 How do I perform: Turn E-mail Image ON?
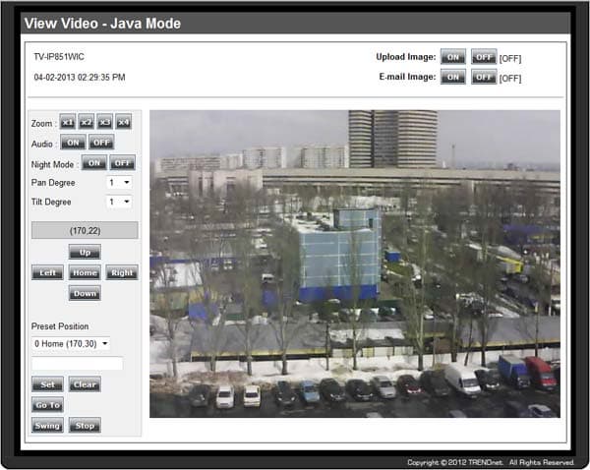click(453, 77)
